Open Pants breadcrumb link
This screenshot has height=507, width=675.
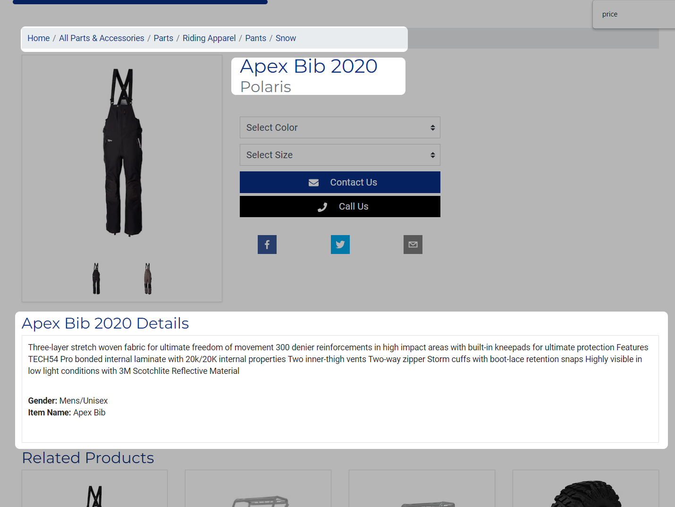click(x=256, y=38)
